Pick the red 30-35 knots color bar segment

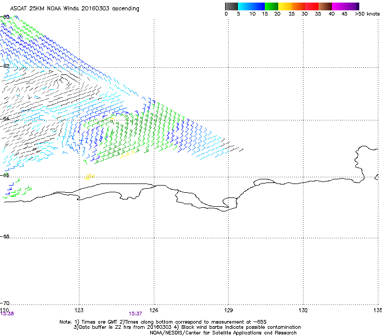312,6
